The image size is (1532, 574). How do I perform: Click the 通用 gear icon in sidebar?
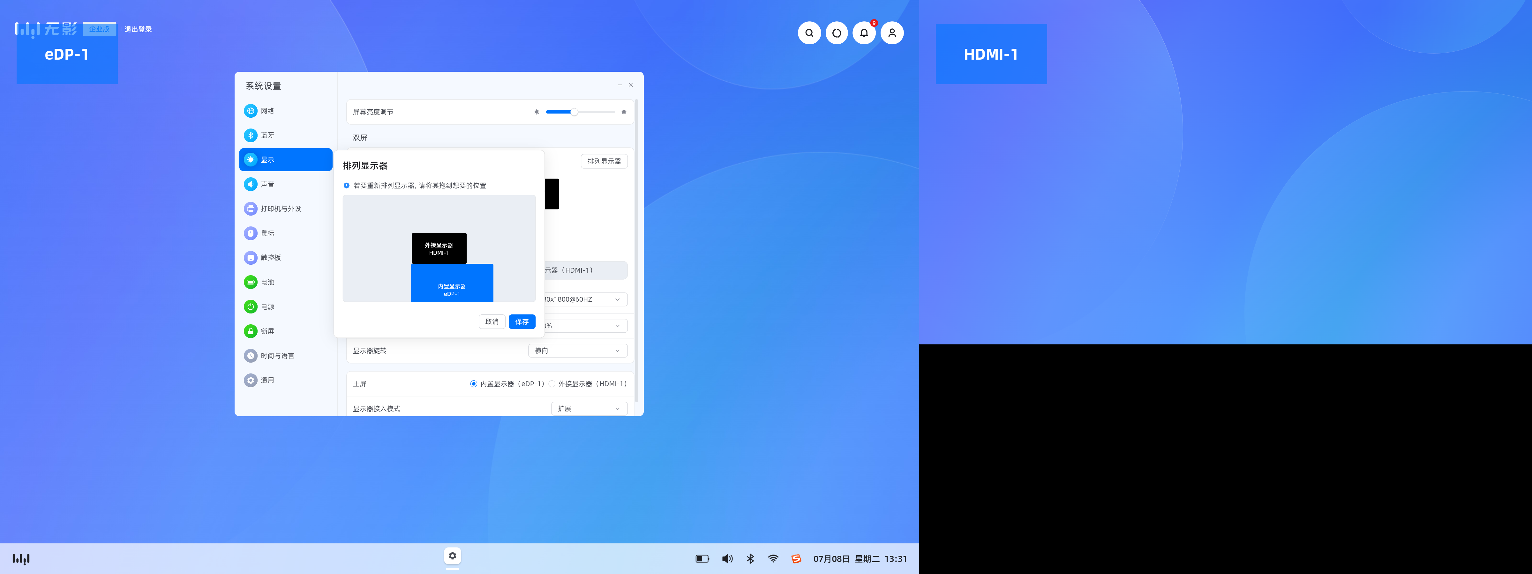[x=250, y=380]
